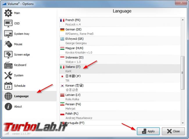Click translator name George Georgiou
The width and height of the screenshot is (189, 139).
(76, 43)
